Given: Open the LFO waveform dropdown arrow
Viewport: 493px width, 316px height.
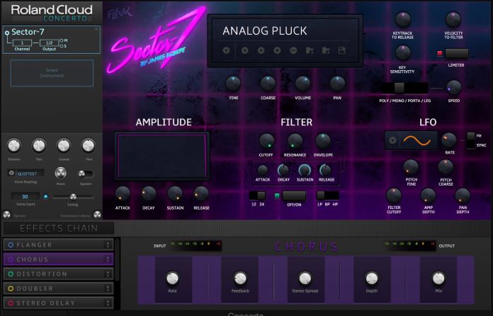Looking at the screenshot, I should 392,140.
